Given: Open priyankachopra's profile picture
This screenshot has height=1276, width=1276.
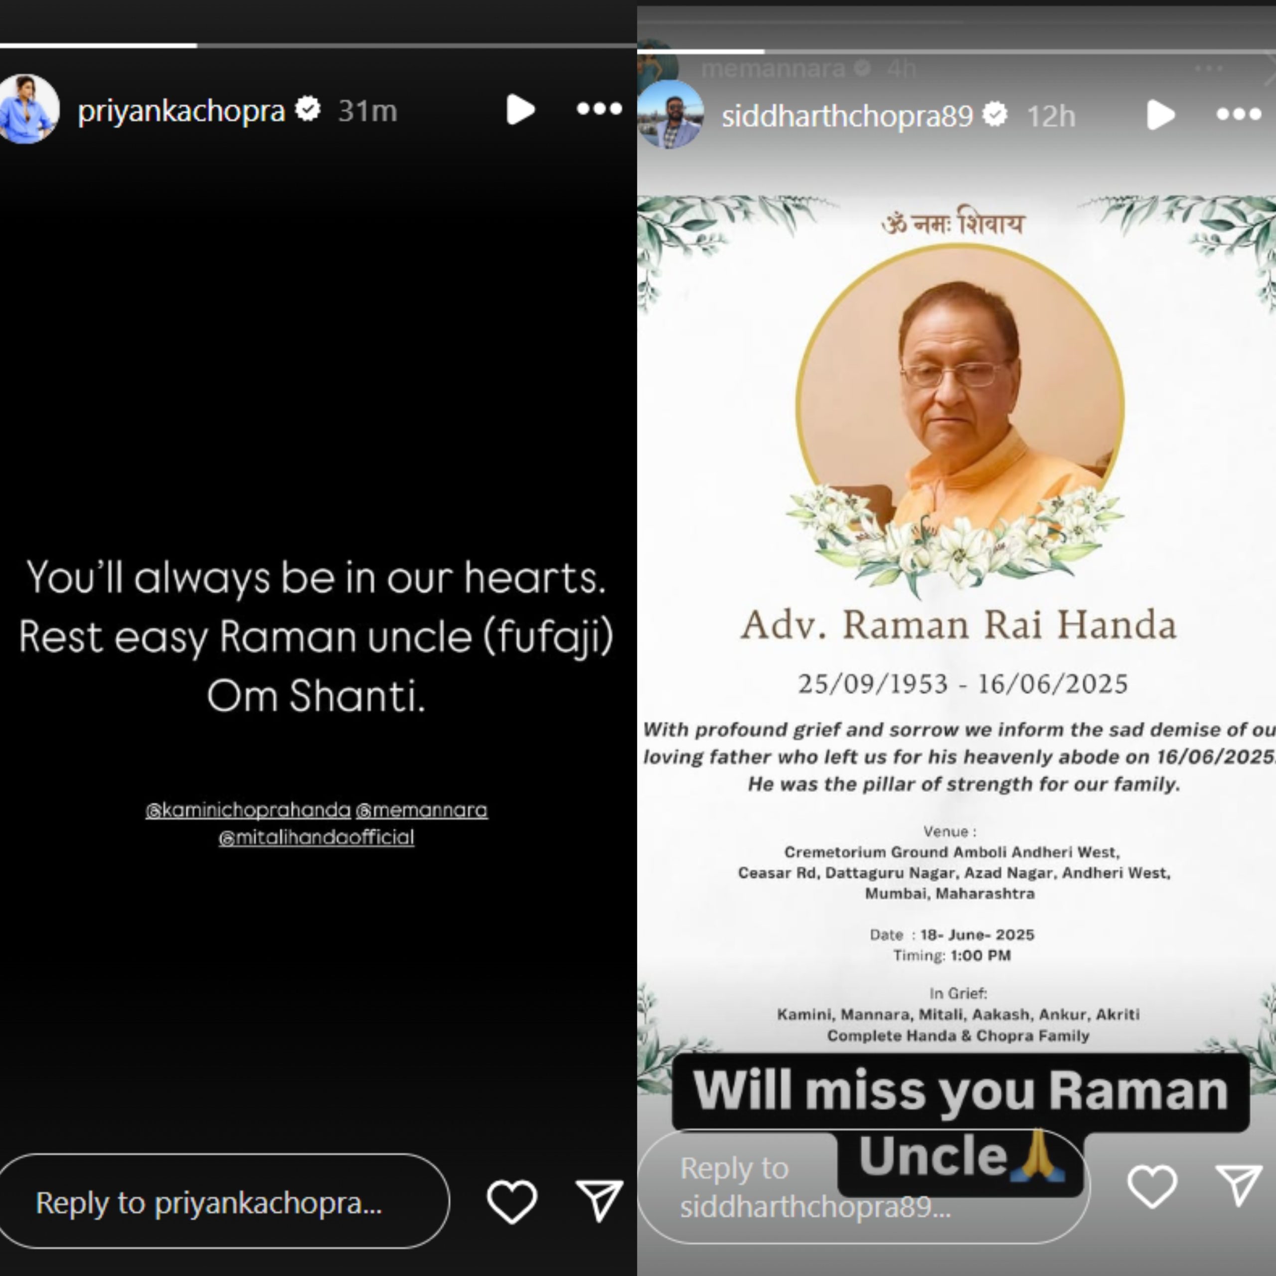Looking at the screenshot, I should click(28, 109).
